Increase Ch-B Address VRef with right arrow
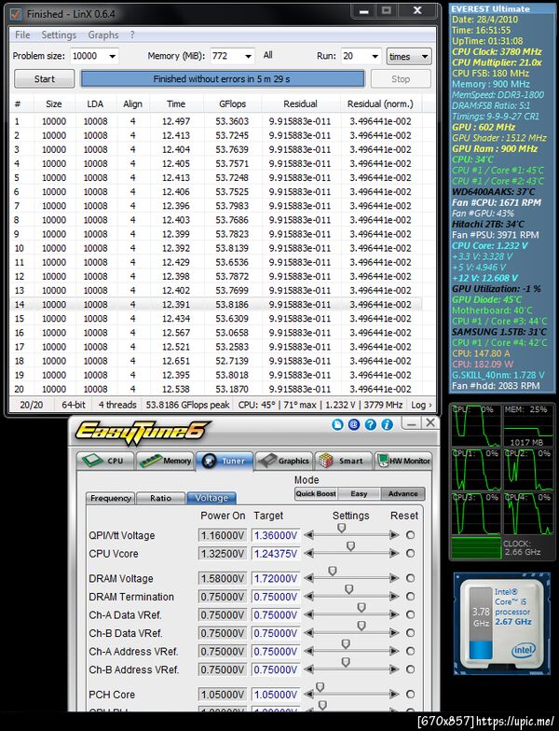 394,669
